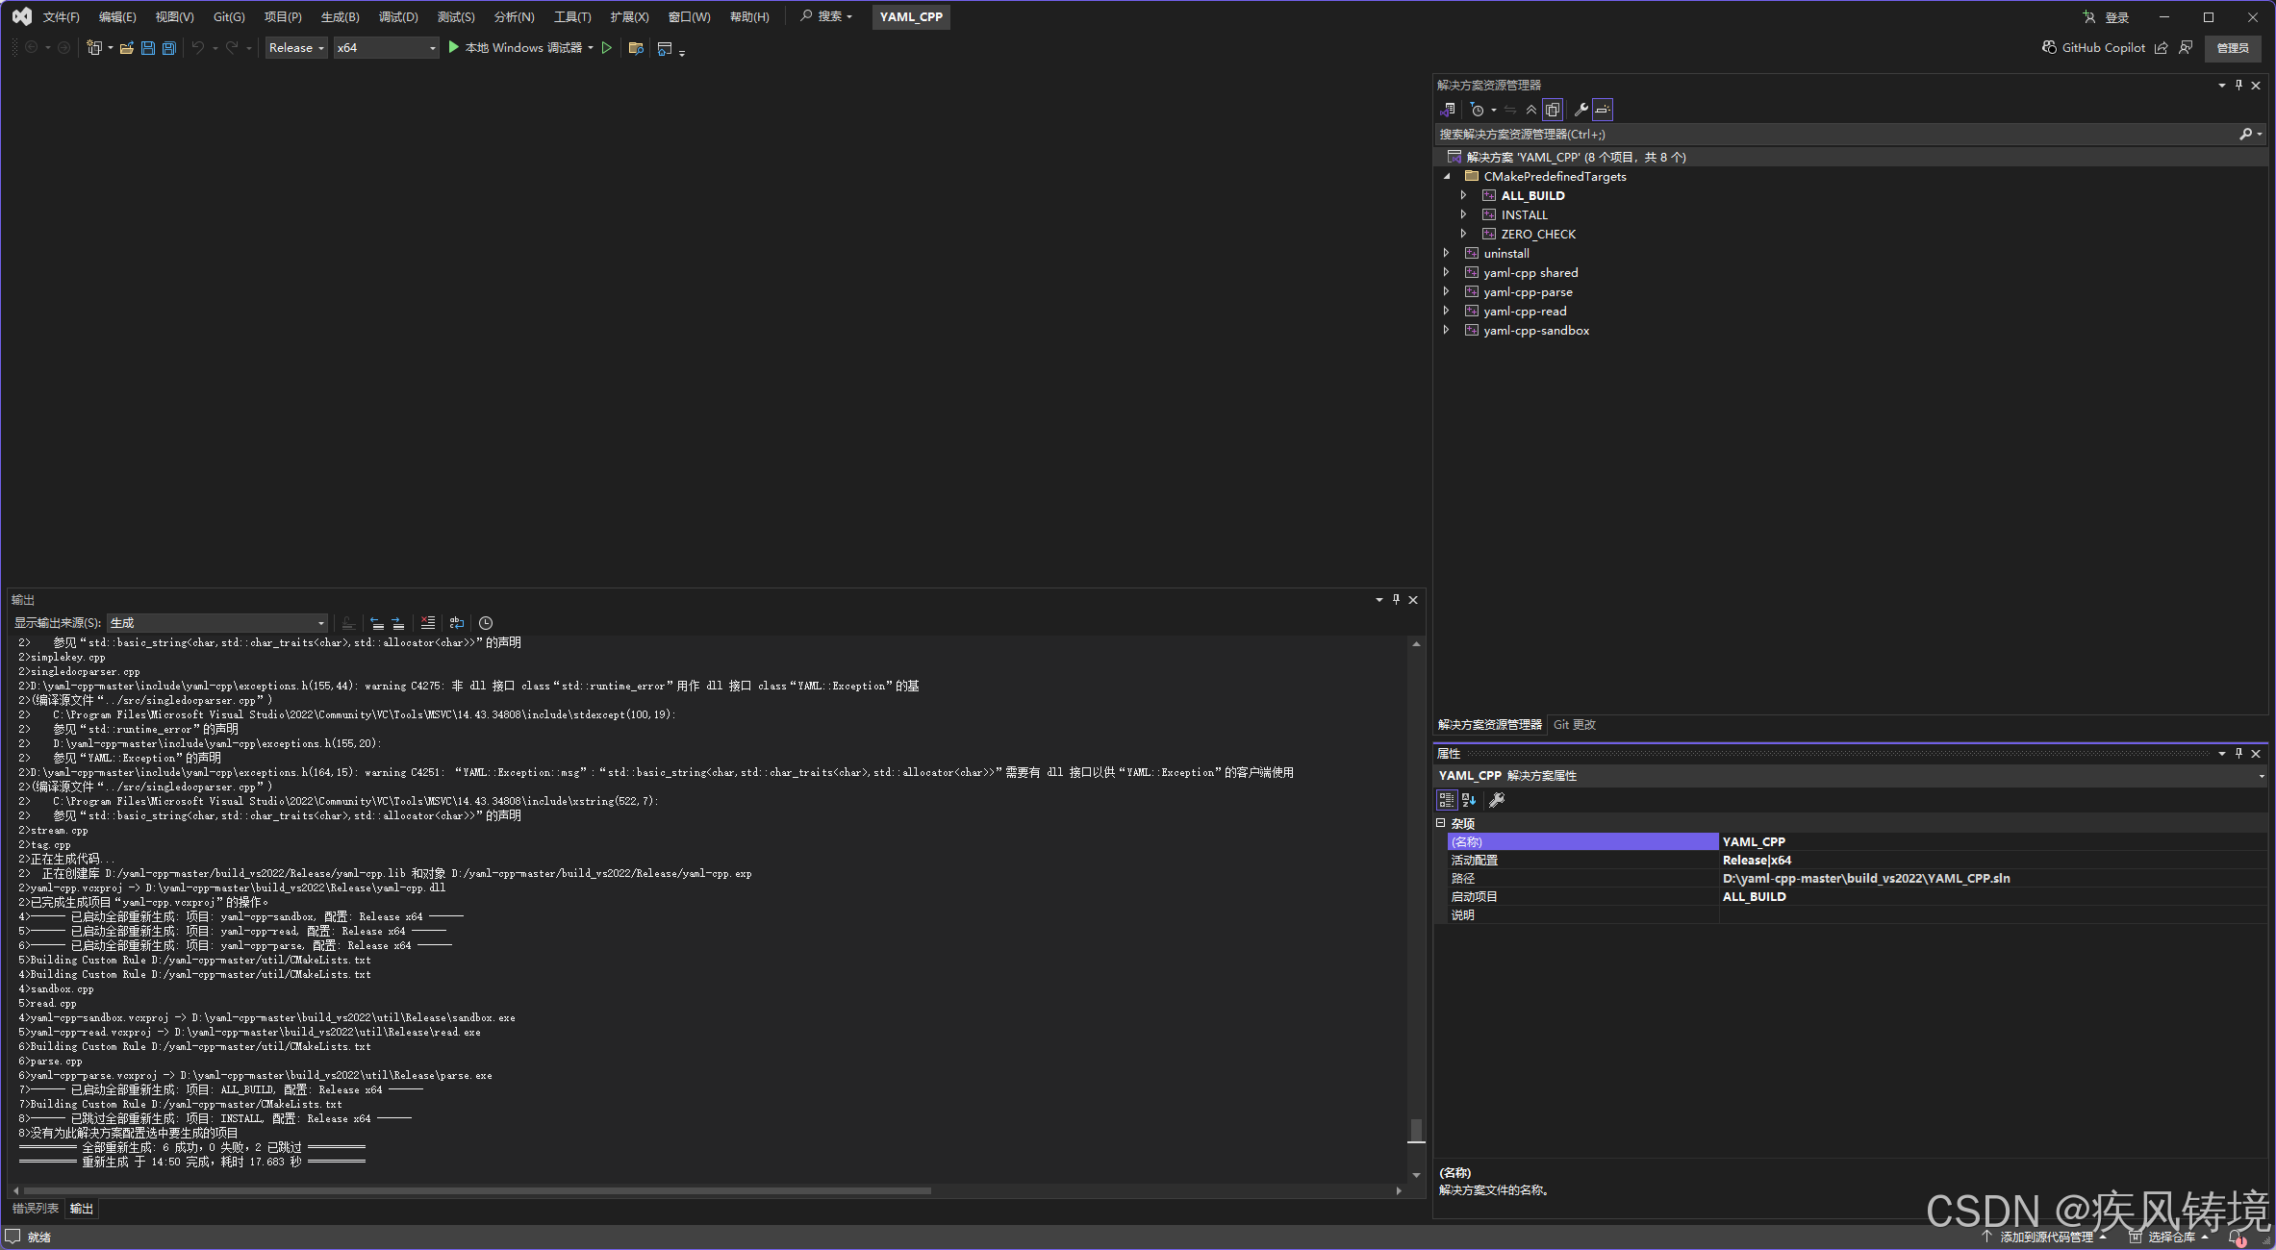Viewport: 2276px width, 1250px height.
Task: Toggle word wrap in output panel
Action: click(x=457, y=623)
